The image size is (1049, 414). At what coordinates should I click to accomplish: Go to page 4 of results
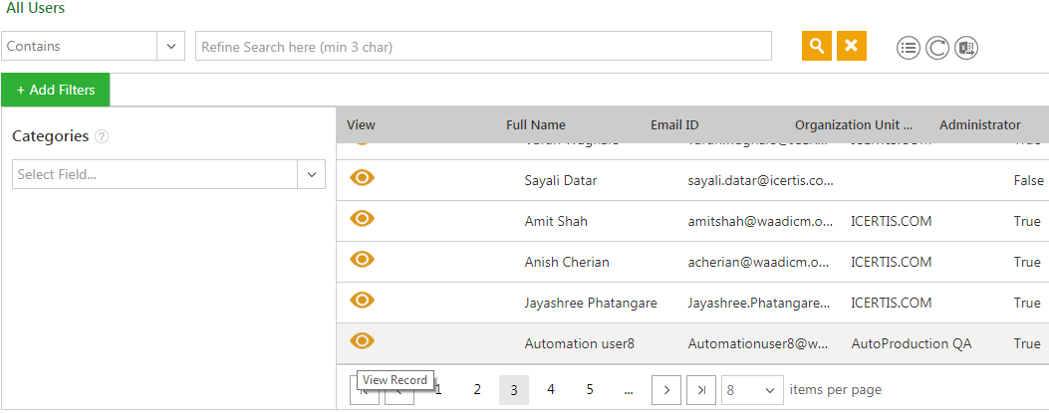[x=551, y=390]
